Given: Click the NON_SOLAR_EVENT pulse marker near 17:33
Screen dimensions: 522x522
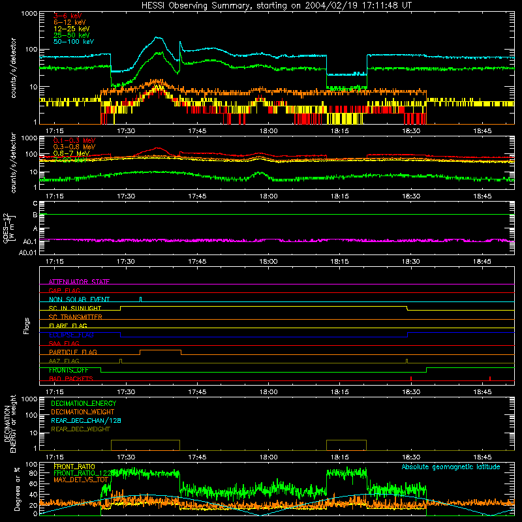Looking at the screenshot, I should click(x=141, y=299).
